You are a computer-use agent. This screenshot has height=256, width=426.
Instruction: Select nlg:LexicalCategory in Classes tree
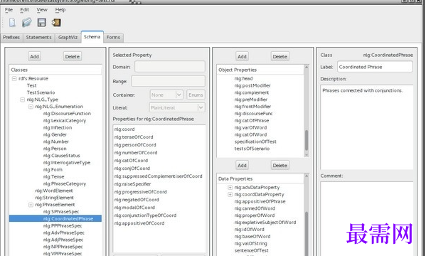65,121
